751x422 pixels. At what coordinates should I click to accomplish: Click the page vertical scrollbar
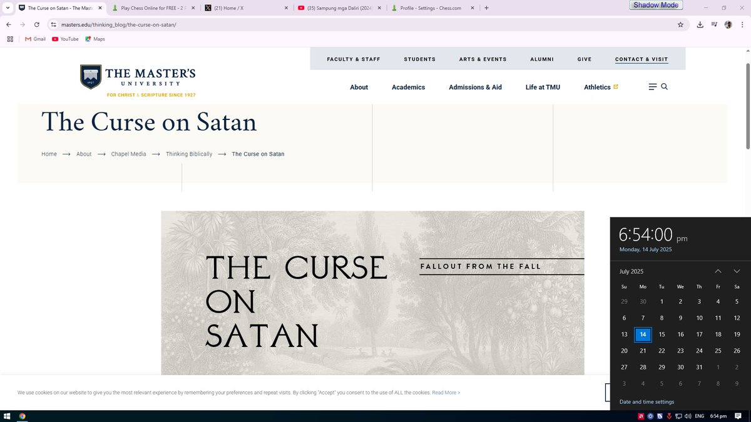point(747,106)
